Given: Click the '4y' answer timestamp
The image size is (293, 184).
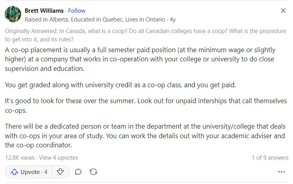Looking at the screenshot, I should [172, 19].
